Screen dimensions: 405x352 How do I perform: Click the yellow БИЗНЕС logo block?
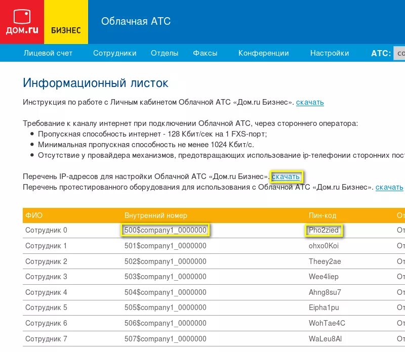coord(66,22)
